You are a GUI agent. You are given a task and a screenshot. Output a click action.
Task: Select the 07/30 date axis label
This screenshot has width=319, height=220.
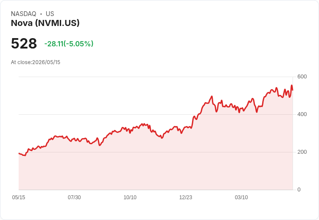[74, 197]
